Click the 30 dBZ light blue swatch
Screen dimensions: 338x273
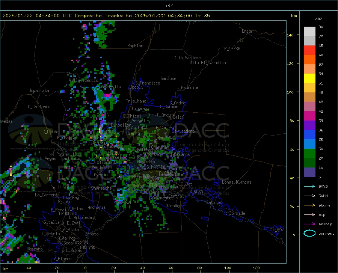pyautogui.click(x=309, y=144)
